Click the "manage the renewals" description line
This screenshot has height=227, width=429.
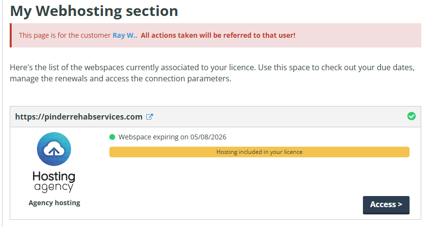pos(120,78)
